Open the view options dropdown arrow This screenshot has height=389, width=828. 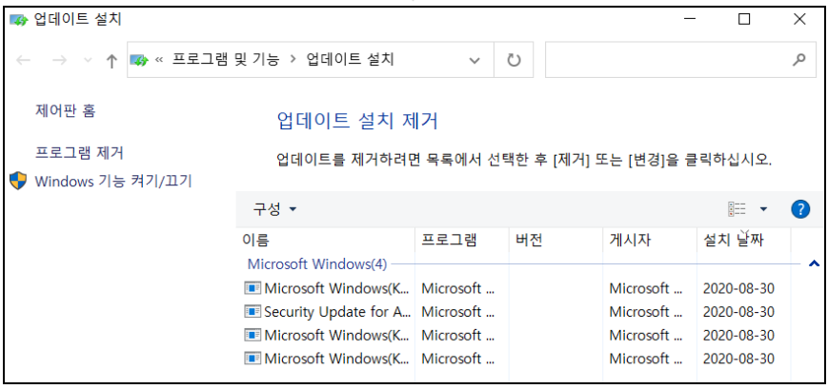coord(763,209)
